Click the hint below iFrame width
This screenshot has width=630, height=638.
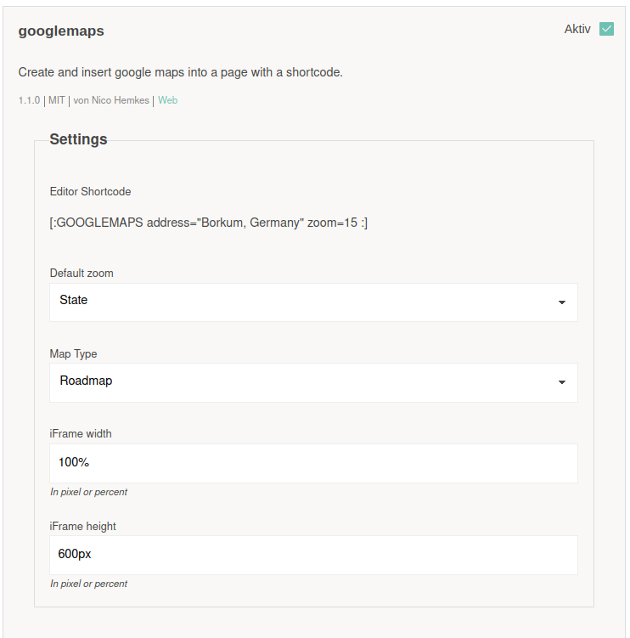(x=88, y=493)
